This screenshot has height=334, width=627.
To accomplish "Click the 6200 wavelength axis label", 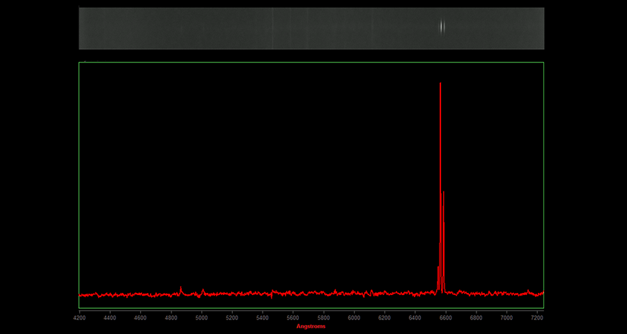I will point(385,318).
